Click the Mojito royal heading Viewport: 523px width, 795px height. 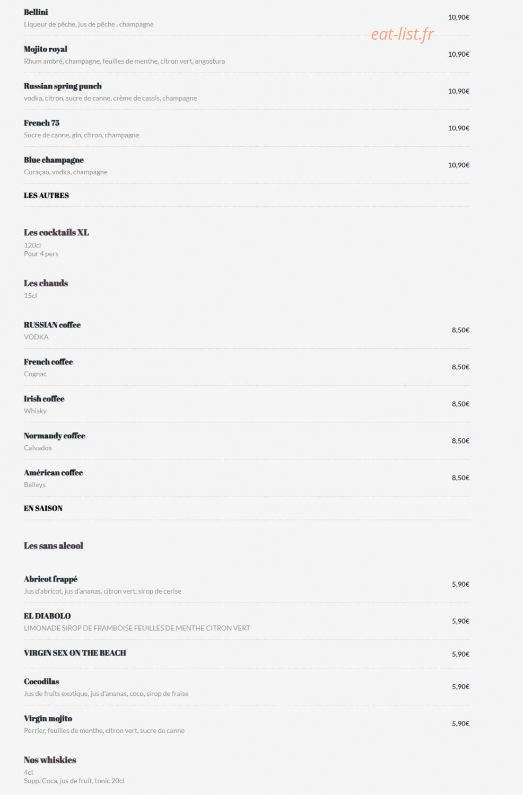click(46, 49)
